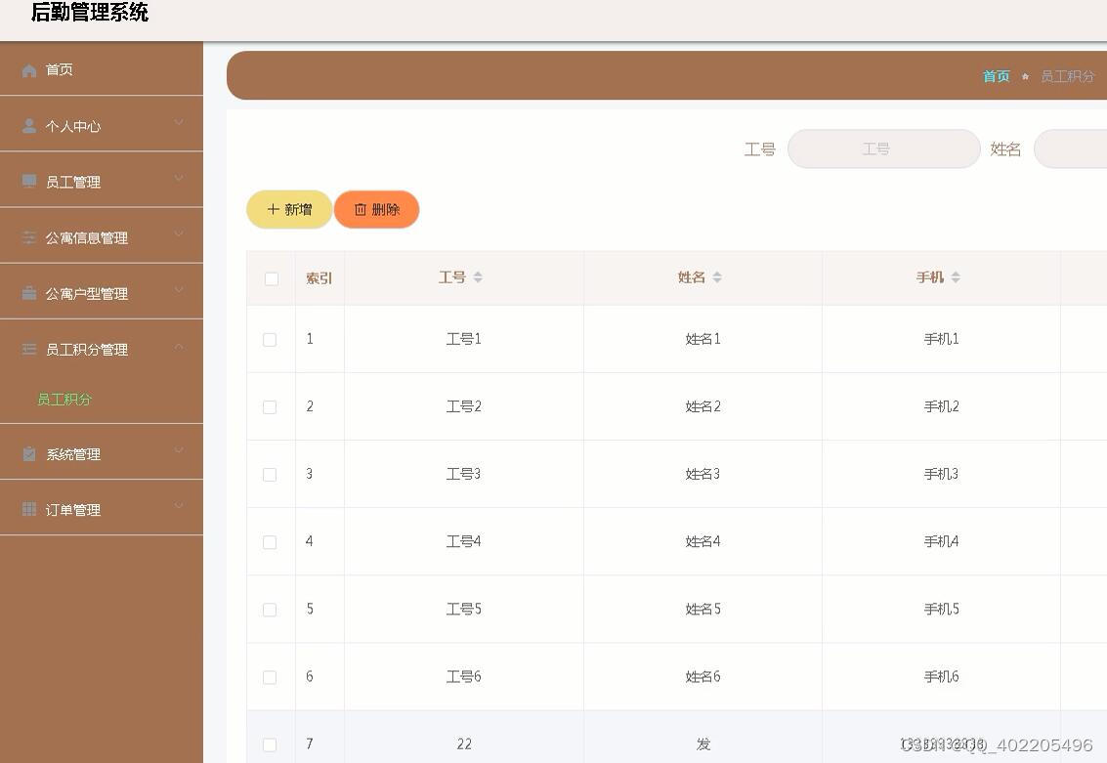Click the briefcase icon beside 公寓户型管理

coord(29,293)
